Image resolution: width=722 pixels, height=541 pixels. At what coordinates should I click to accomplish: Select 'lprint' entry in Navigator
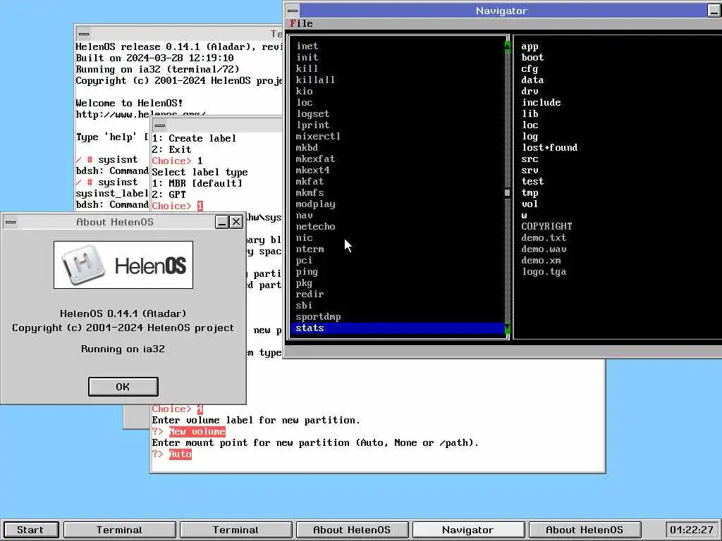point(312,125)
